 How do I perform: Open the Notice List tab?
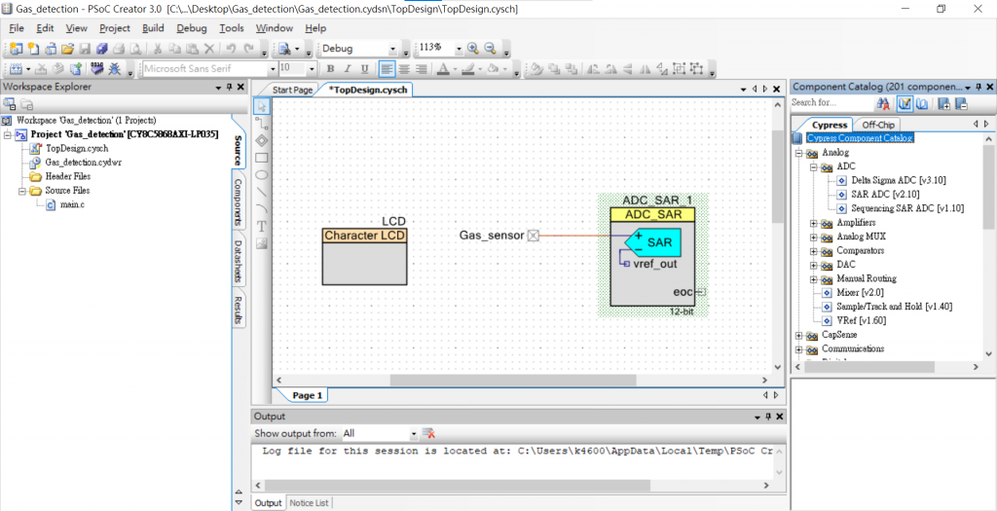pyautogui.click(x=309, y=503)
